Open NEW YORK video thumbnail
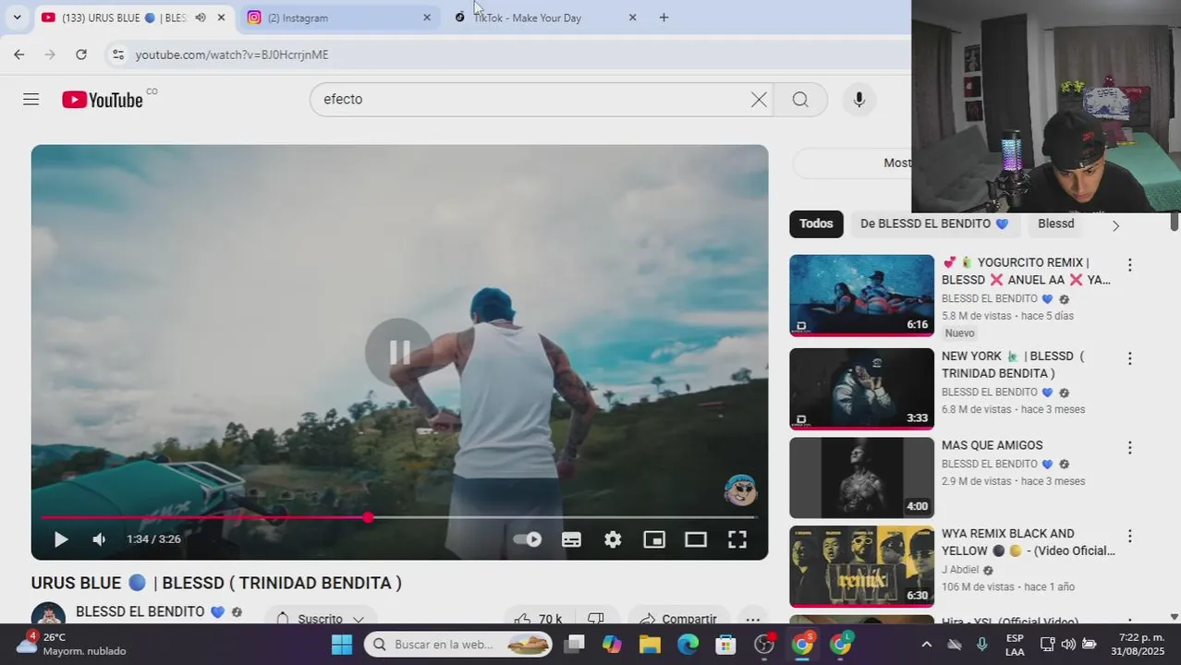Image resolution: width=1181 pixels, height=665 pixels. click(861, 389)
